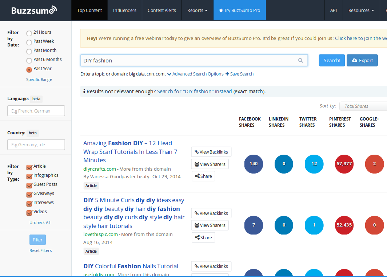Image resolution: width=387 pixels, height=277 pixels.
Task: Open the API menu item
Action: [x=334, y=11]
